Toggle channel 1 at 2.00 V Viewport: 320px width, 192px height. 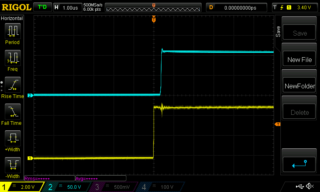pos(22,187)
